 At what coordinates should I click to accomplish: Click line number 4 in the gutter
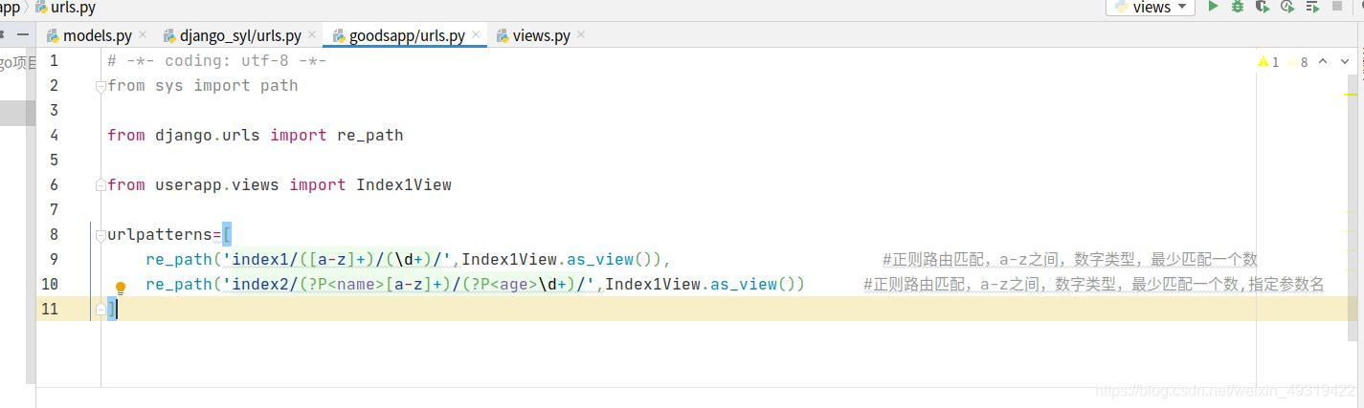(x=54, y=135)
